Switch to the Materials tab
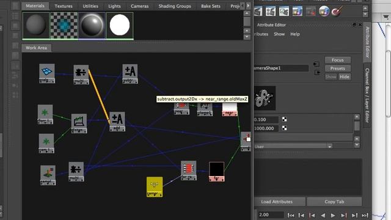 tap(35, 5)
